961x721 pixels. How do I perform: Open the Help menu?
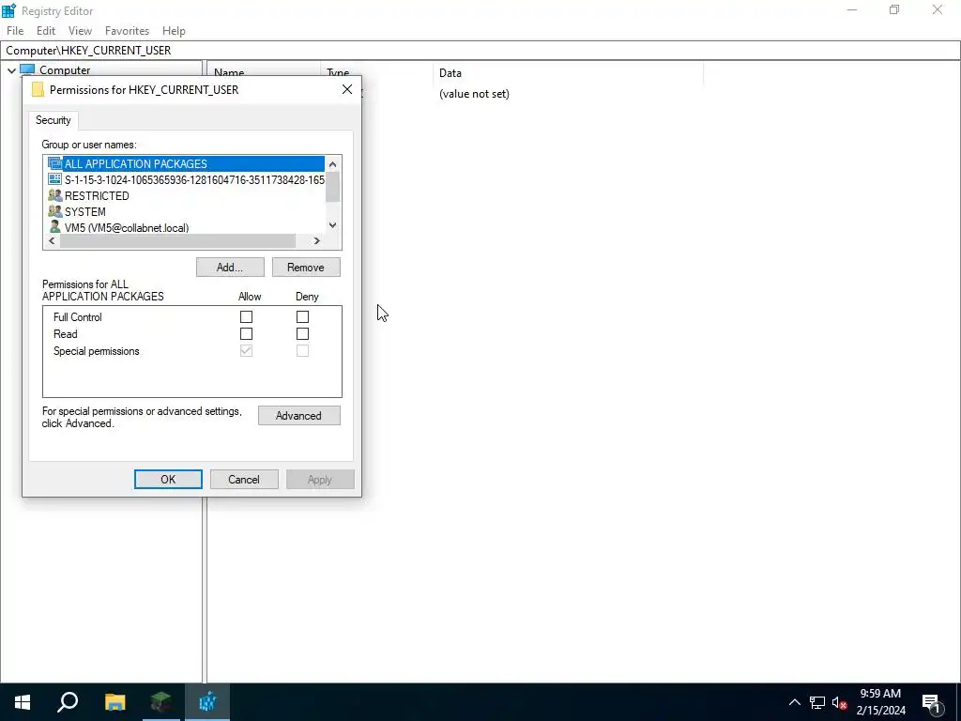[x=174, y=31]
